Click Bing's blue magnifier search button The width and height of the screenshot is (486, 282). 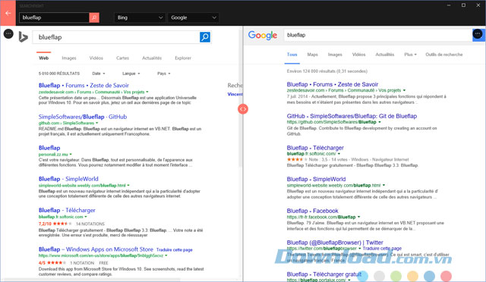point(205,37)
